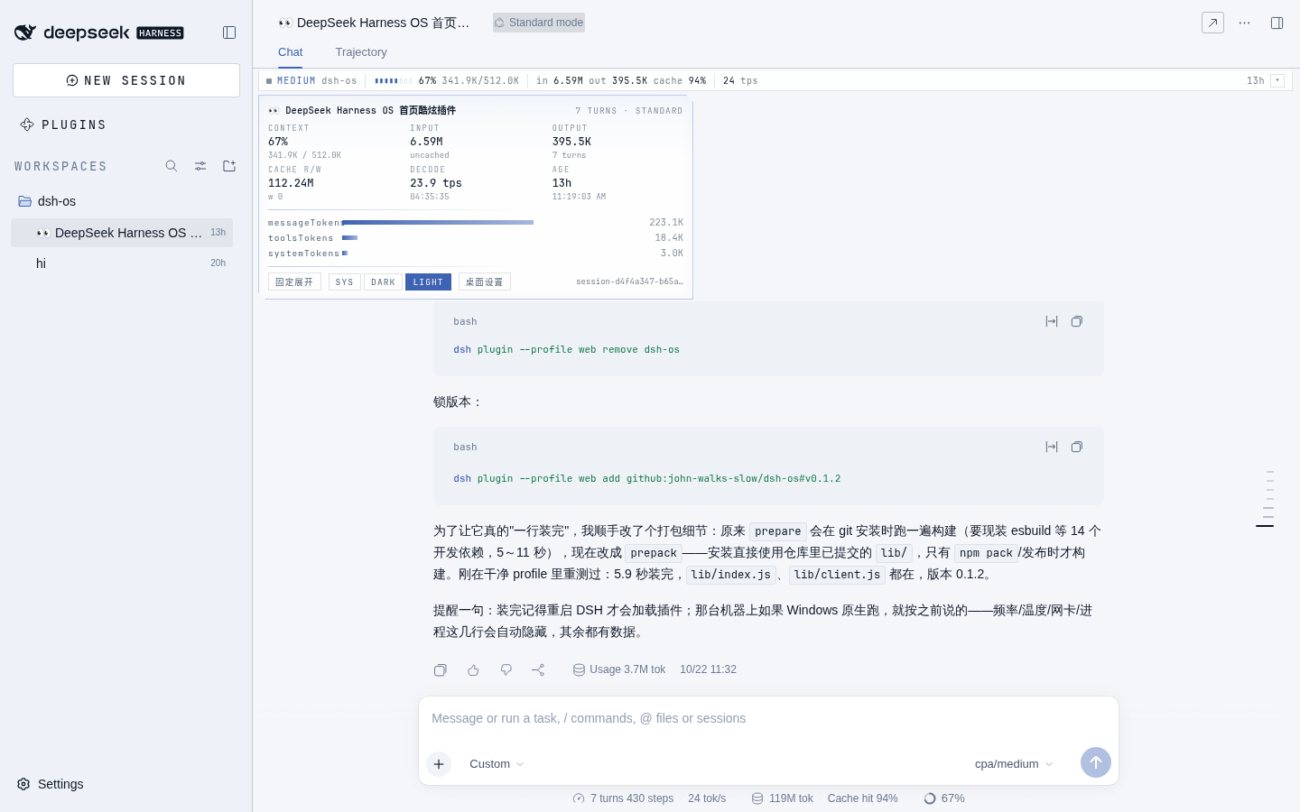This screenshot has width=1300, height=812.
Task: Start a NEW SESSION
Action: pos(126,80)
